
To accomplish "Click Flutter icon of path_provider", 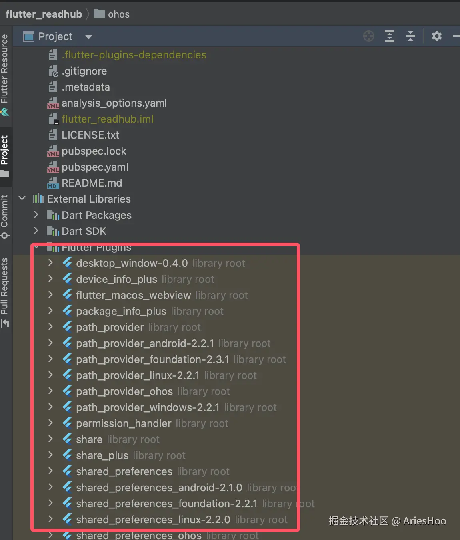I will (x=67, y=327).
